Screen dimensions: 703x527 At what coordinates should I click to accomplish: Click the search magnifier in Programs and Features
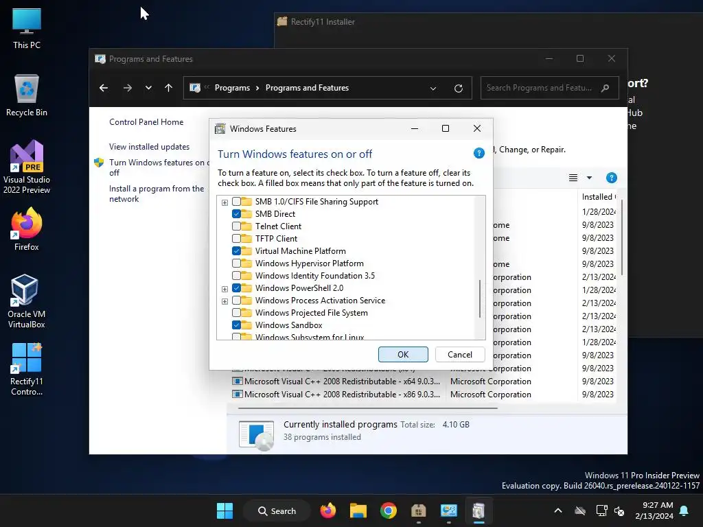[x=606, y=88]
